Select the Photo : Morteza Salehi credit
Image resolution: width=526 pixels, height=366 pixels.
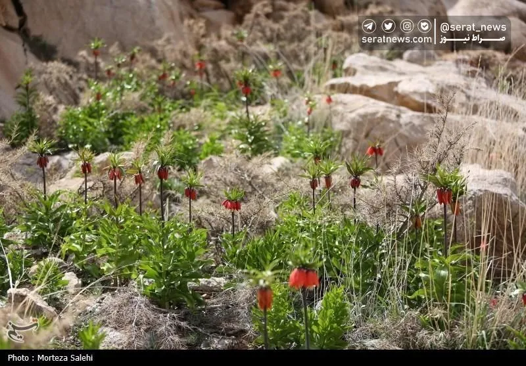pyautogui.click(x=51, y=357)
